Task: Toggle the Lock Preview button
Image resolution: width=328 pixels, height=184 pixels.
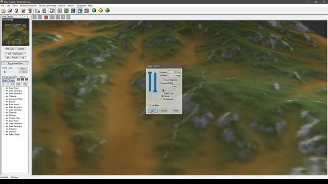Action: 8,80
